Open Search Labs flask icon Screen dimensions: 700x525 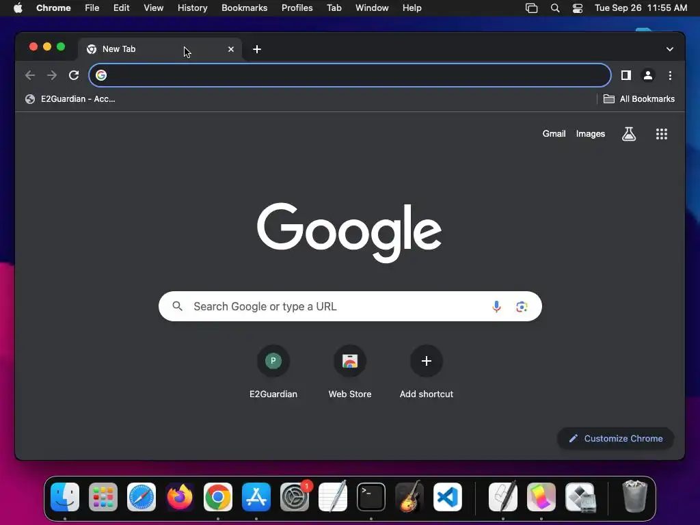tap(629, 134)
